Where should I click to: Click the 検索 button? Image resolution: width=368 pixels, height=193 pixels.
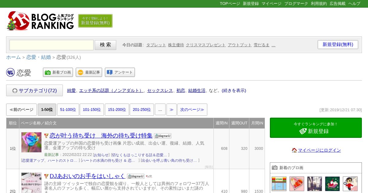tap(105, 45)
